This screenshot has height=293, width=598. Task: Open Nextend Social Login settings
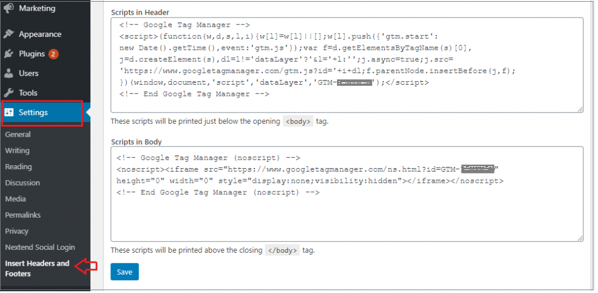tap(40, 247)
